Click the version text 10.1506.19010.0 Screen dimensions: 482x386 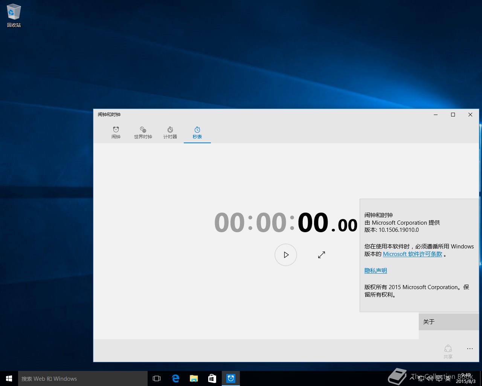pos(399,230)
